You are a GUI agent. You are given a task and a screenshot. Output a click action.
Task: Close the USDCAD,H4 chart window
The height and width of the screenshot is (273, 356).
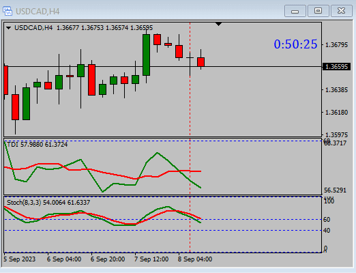coord(341,11)
